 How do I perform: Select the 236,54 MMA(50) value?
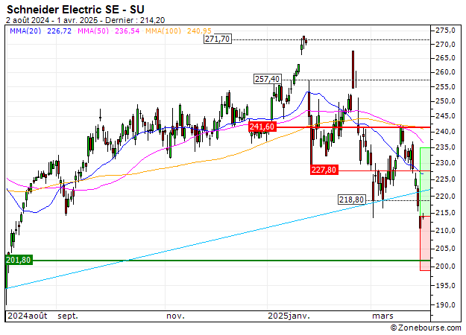click(127, 31)
